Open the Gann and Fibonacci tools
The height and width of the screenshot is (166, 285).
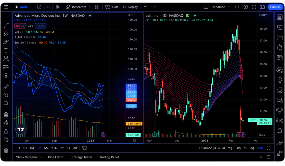point(6,34)
